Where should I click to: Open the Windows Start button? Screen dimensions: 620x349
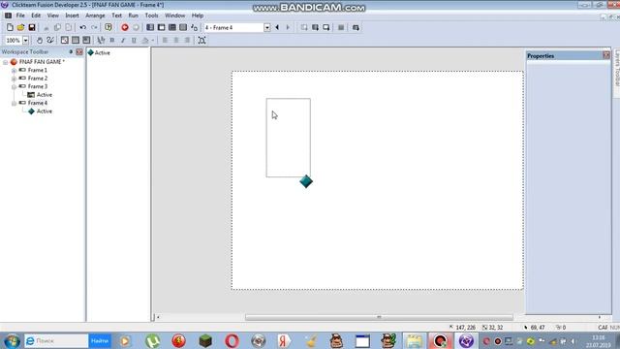[12, 341]
